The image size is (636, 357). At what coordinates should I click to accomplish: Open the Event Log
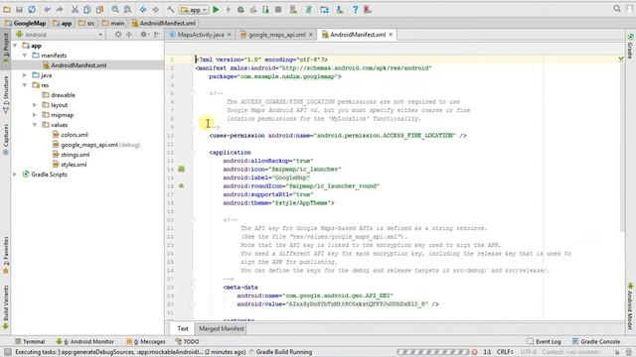coord(544,341)
